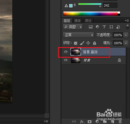Click the white swatch on color ramp
The image size is (130, 124).
tap(119, 13)
